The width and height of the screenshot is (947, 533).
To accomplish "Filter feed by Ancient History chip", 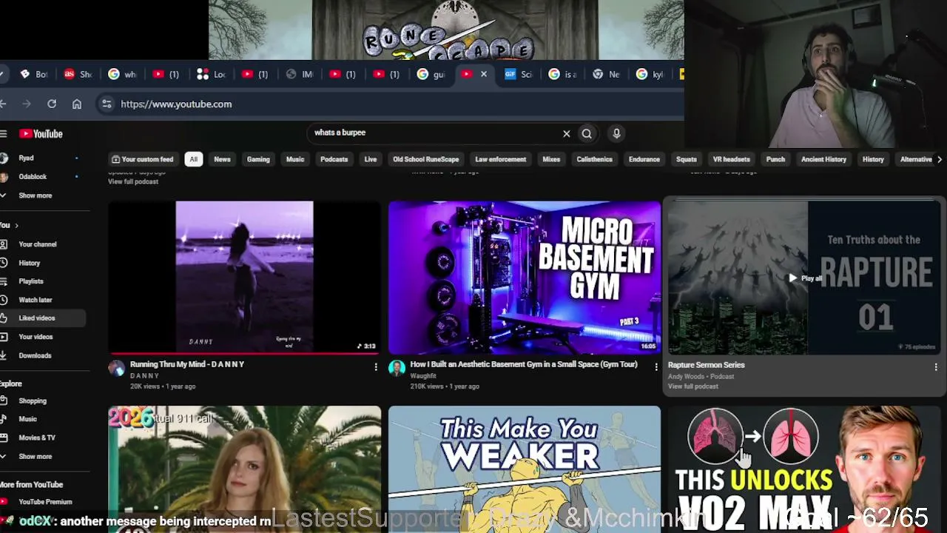I will point(823,159).
